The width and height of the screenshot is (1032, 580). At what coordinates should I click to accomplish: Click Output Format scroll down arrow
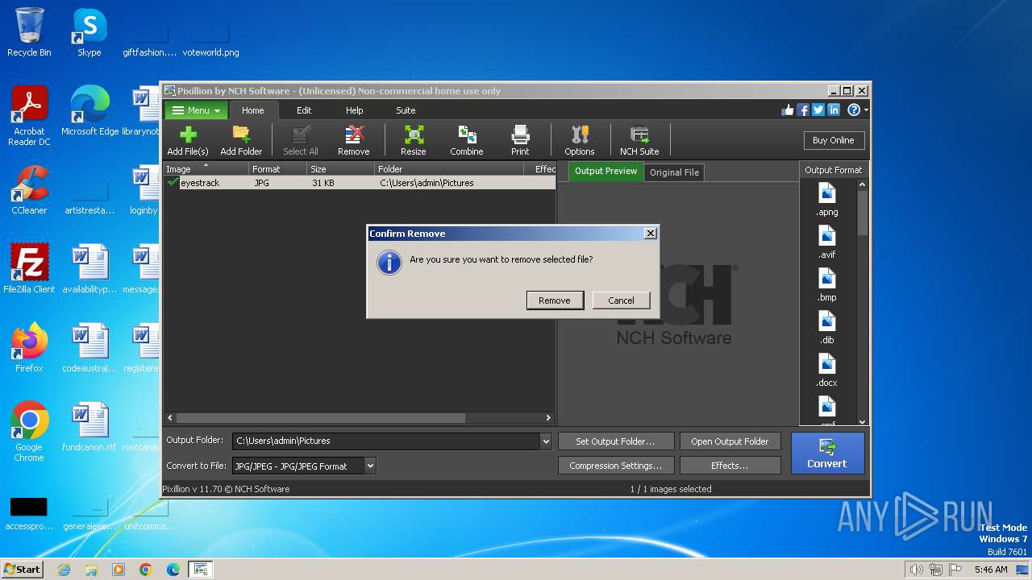(x=862, y=421)
